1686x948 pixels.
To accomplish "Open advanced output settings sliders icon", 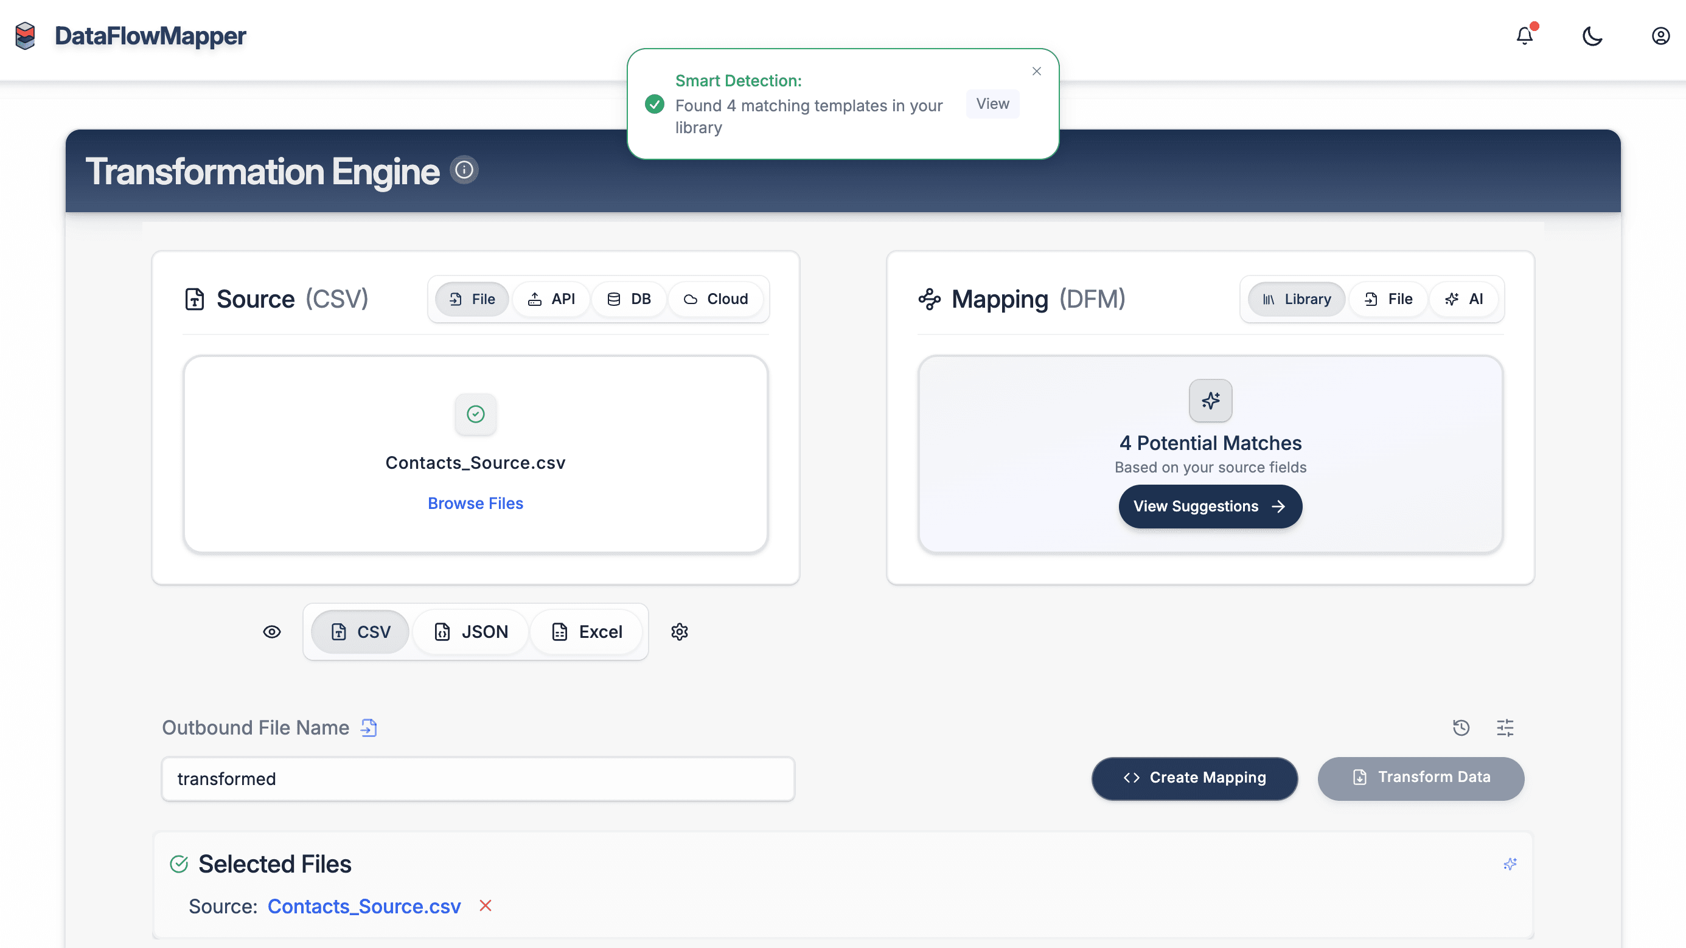I will [x=1505, y=727].
